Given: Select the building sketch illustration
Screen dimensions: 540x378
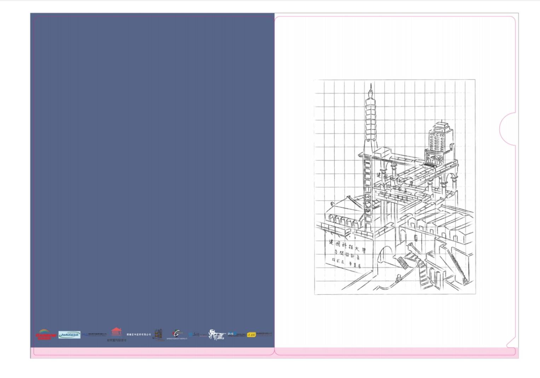Looking at the screenshot, I should [x=395, y=187].
